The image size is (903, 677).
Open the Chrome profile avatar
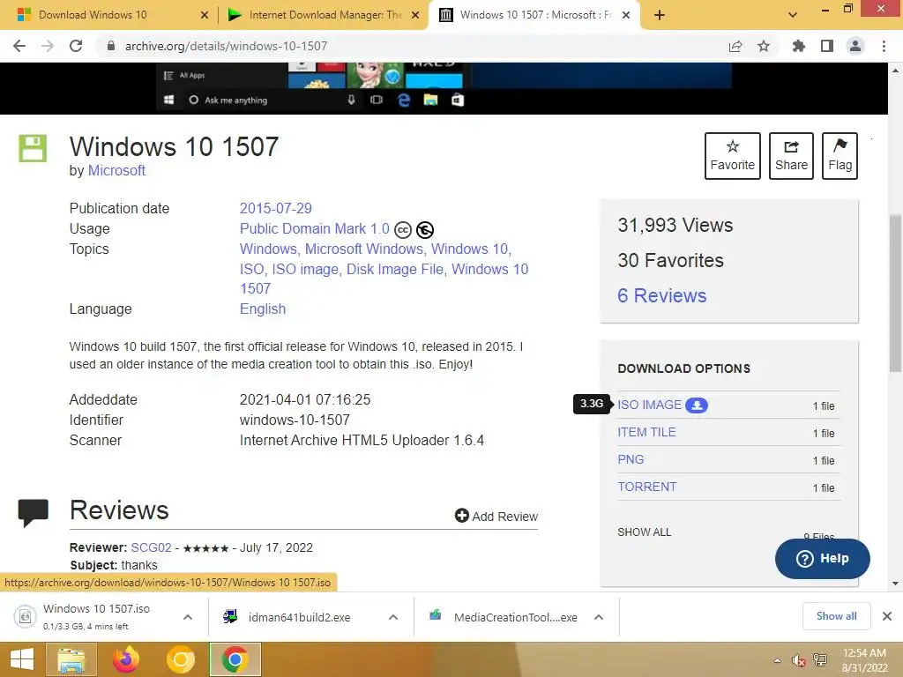coord(855,46)
